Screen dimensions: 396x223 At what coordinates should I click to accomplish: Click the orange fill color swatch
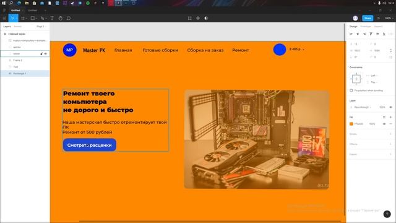pyautogui.click(x=351, y=124)
